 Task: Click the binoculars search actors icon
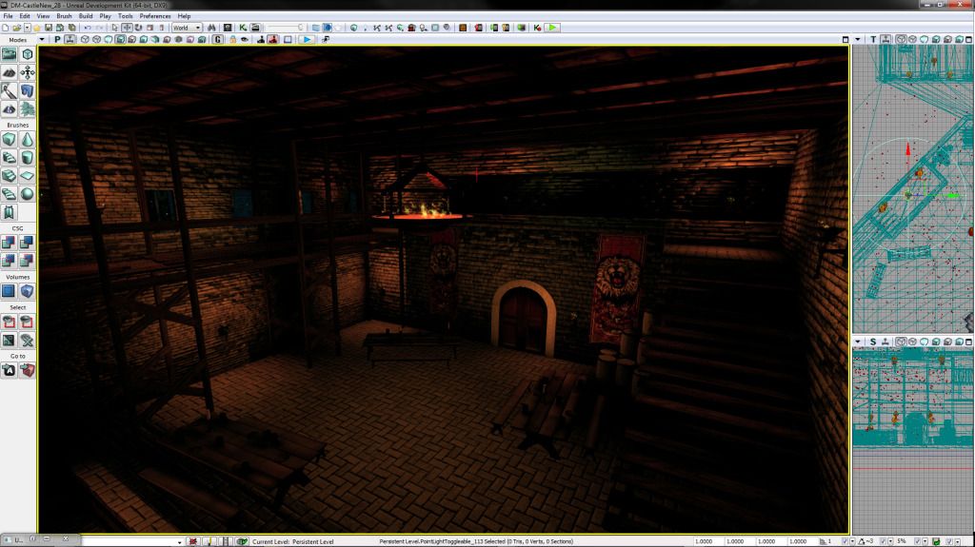click(211, 28)
